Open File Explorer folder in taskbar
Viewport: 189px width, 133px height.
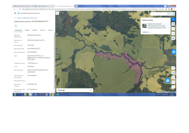pyautogui.click(x=30, y=95)
